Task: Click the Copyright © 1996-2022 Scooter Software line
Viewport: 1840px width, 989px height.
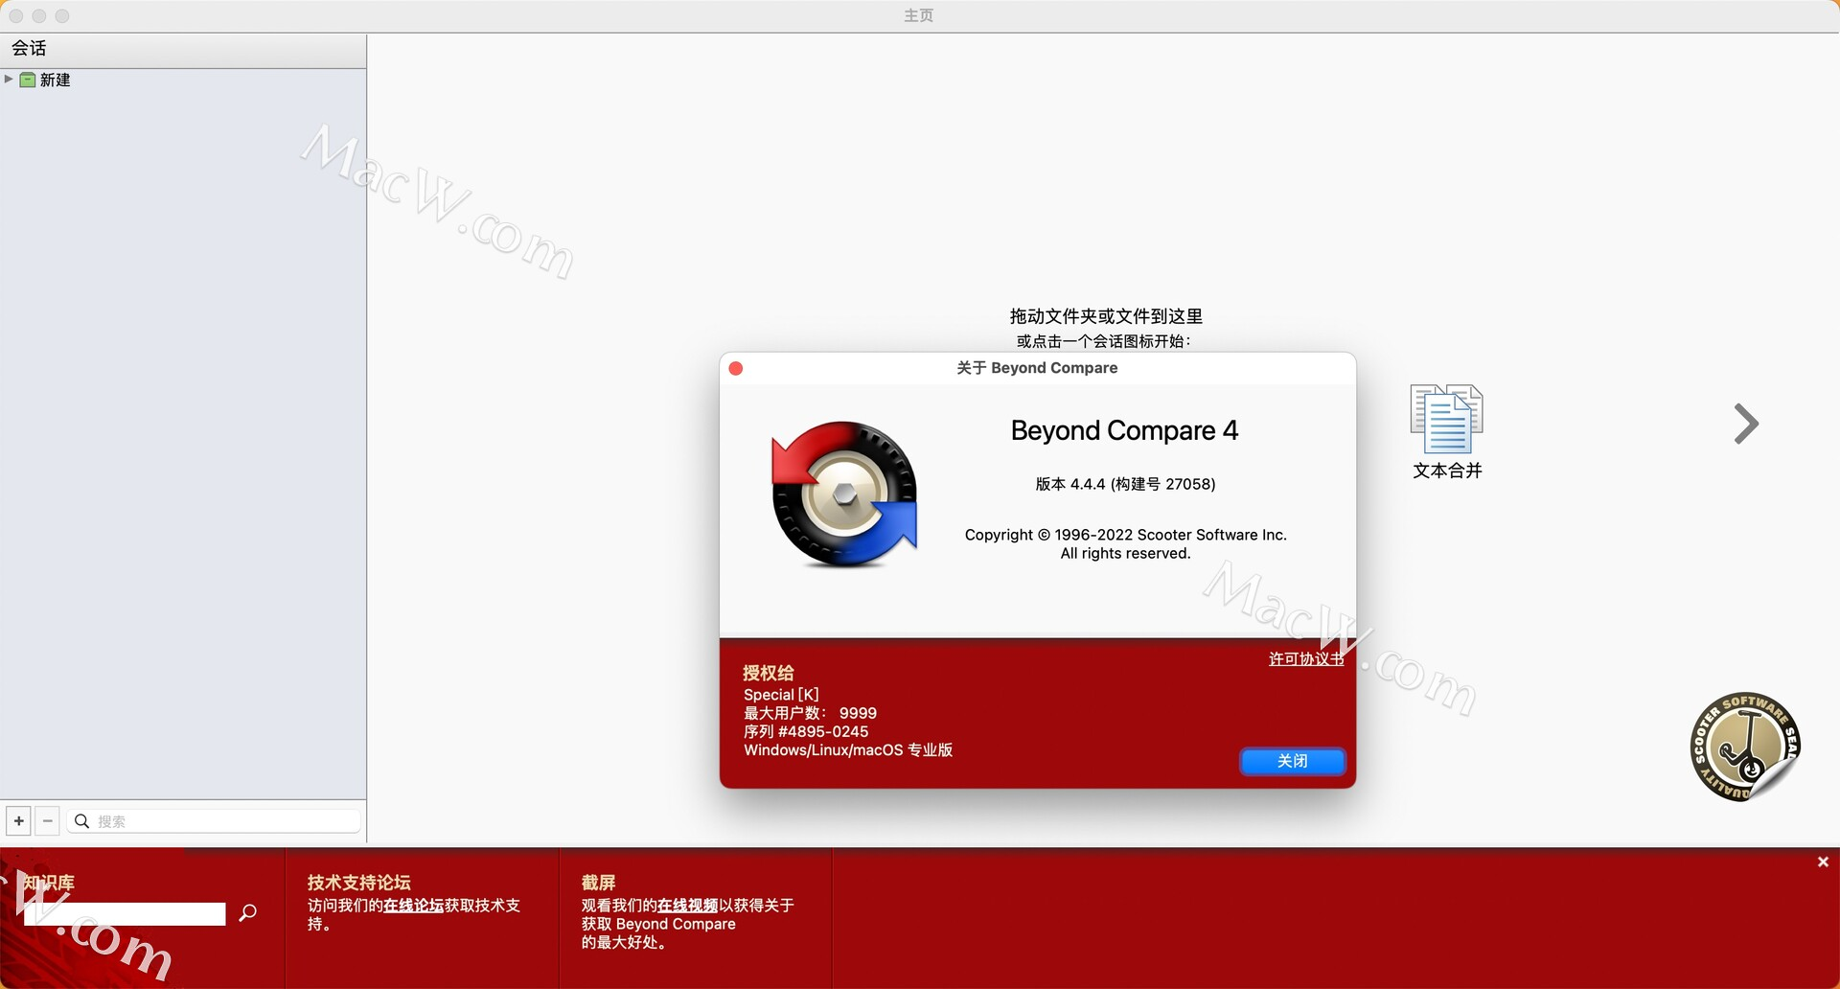Action: (x=1125, y=535)
